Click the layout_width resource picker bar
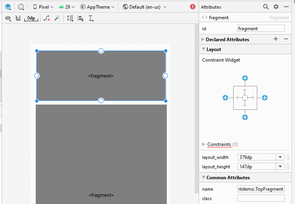 click(288, 157)
